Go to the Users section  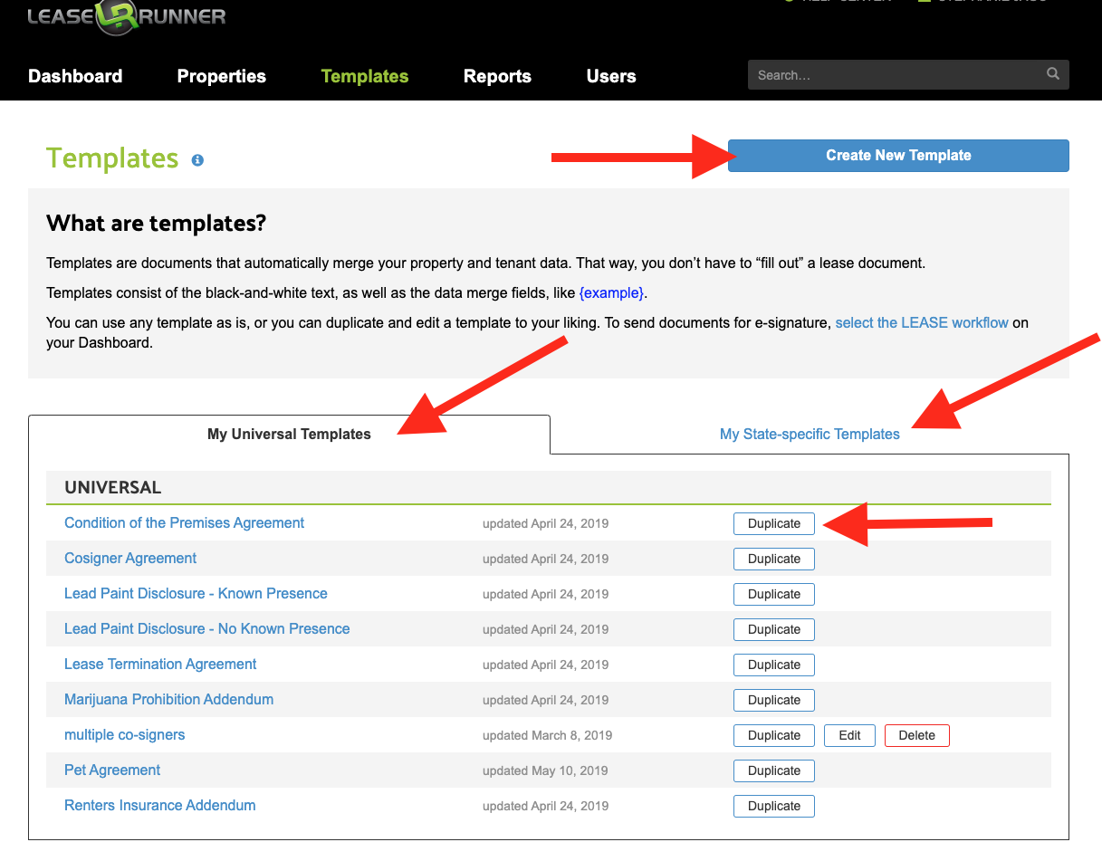tap(610, 76)
